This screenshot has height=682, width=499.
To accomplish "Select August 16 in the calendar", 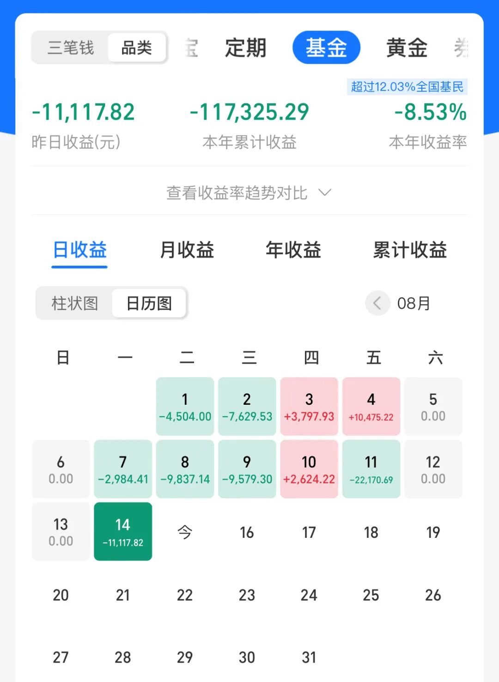I will click(x=247, y=532).
